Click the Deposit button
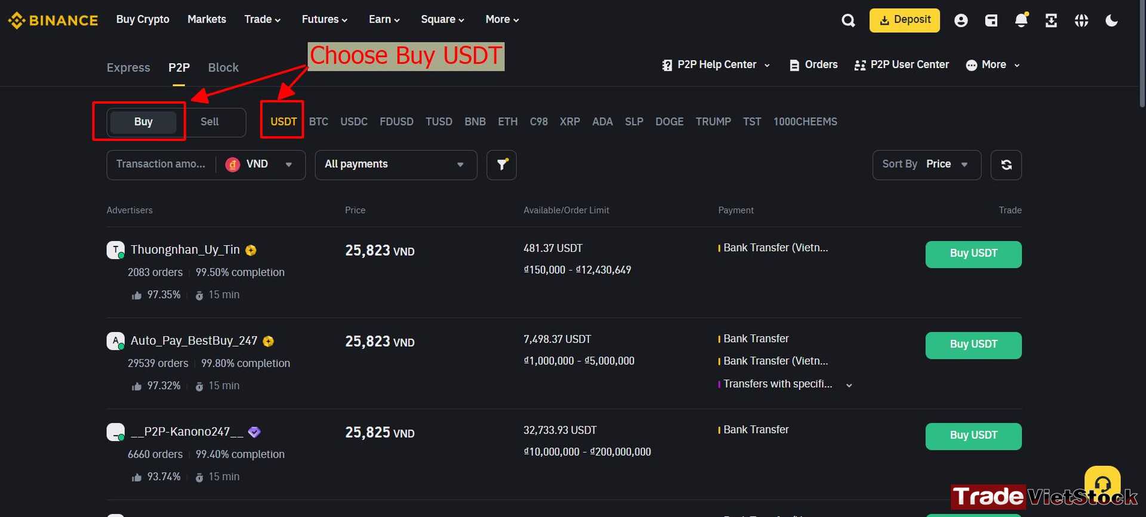This screenshot has height=517, width=1146. [x=904, y=20]
